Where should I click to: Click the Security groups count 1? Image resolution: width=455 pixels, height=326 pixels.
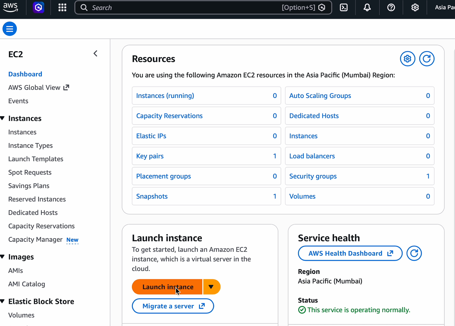pos(428,176)
